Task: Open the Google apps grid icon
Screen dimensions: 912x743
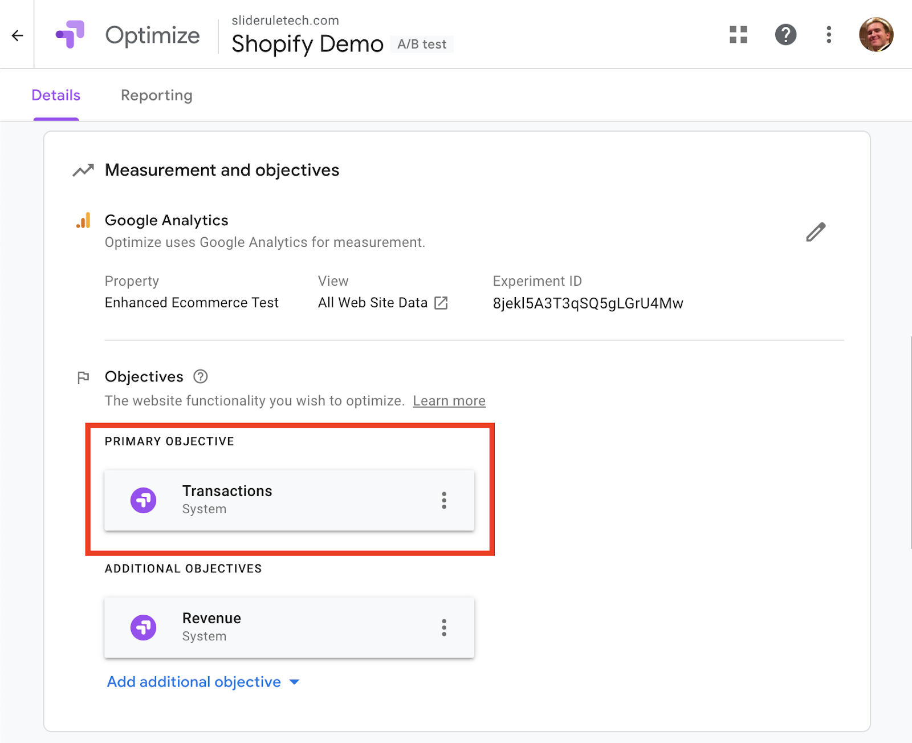Action: tap(738, 35)
